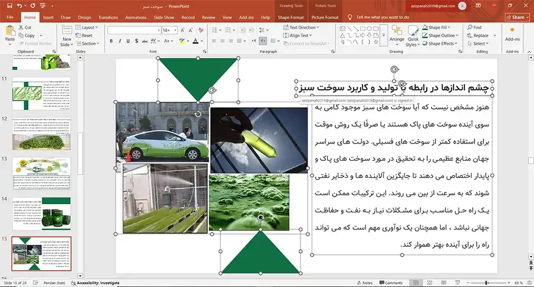Select slide 13 thumbnail
The width and height of the screenshot is (534, 287).
pyautogui.click(x=42, y=173)
